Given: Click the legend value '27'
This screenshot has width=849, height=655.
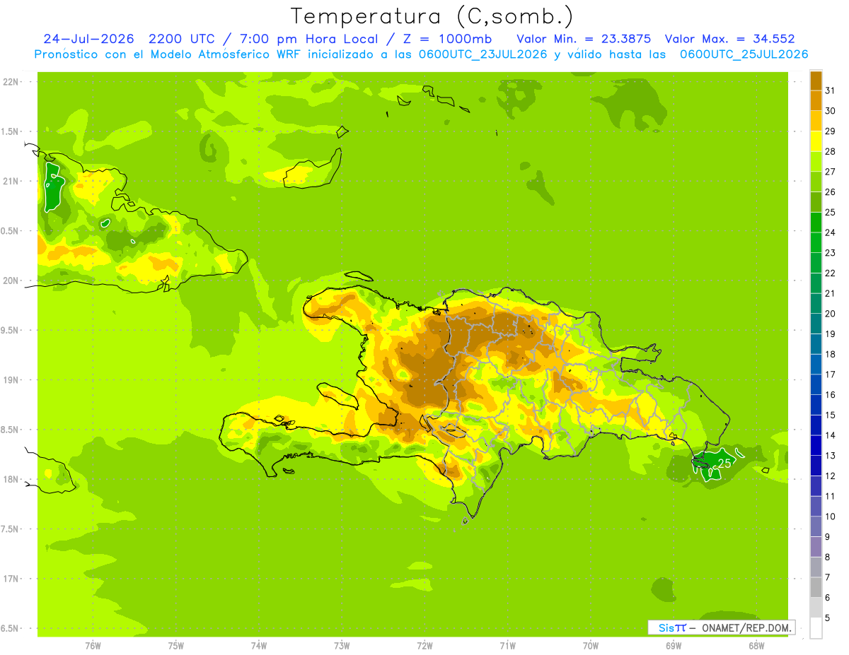Looking at the screenshot, I should pos(831,171).
